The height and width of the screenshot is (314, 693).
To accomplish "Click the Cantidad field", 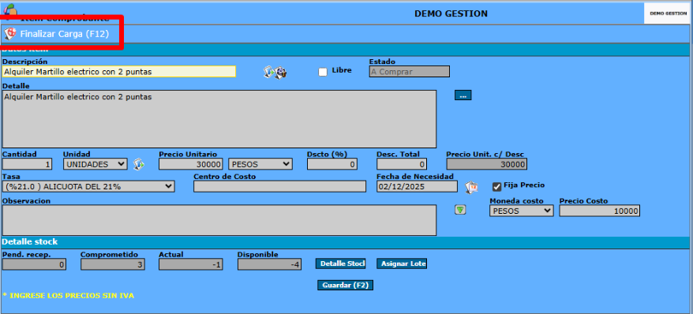I will (27, 164).
